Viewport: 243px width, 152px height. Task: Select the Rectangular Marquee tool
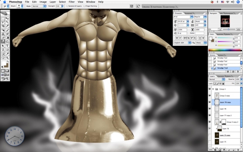click(x=3, y=19)
